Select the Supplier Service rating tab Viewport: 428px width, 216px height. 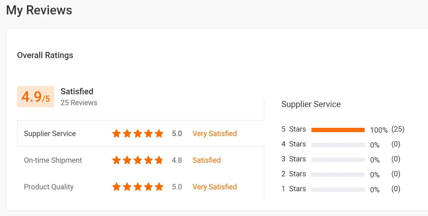pos(50,133)
